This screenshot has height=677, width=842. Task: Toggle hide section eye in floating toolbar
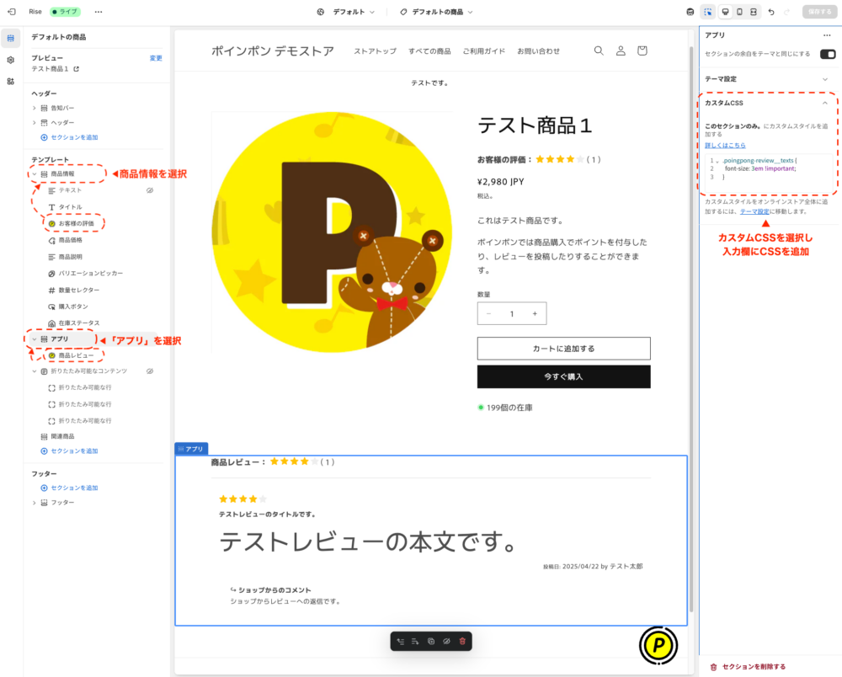coord(446,641)
